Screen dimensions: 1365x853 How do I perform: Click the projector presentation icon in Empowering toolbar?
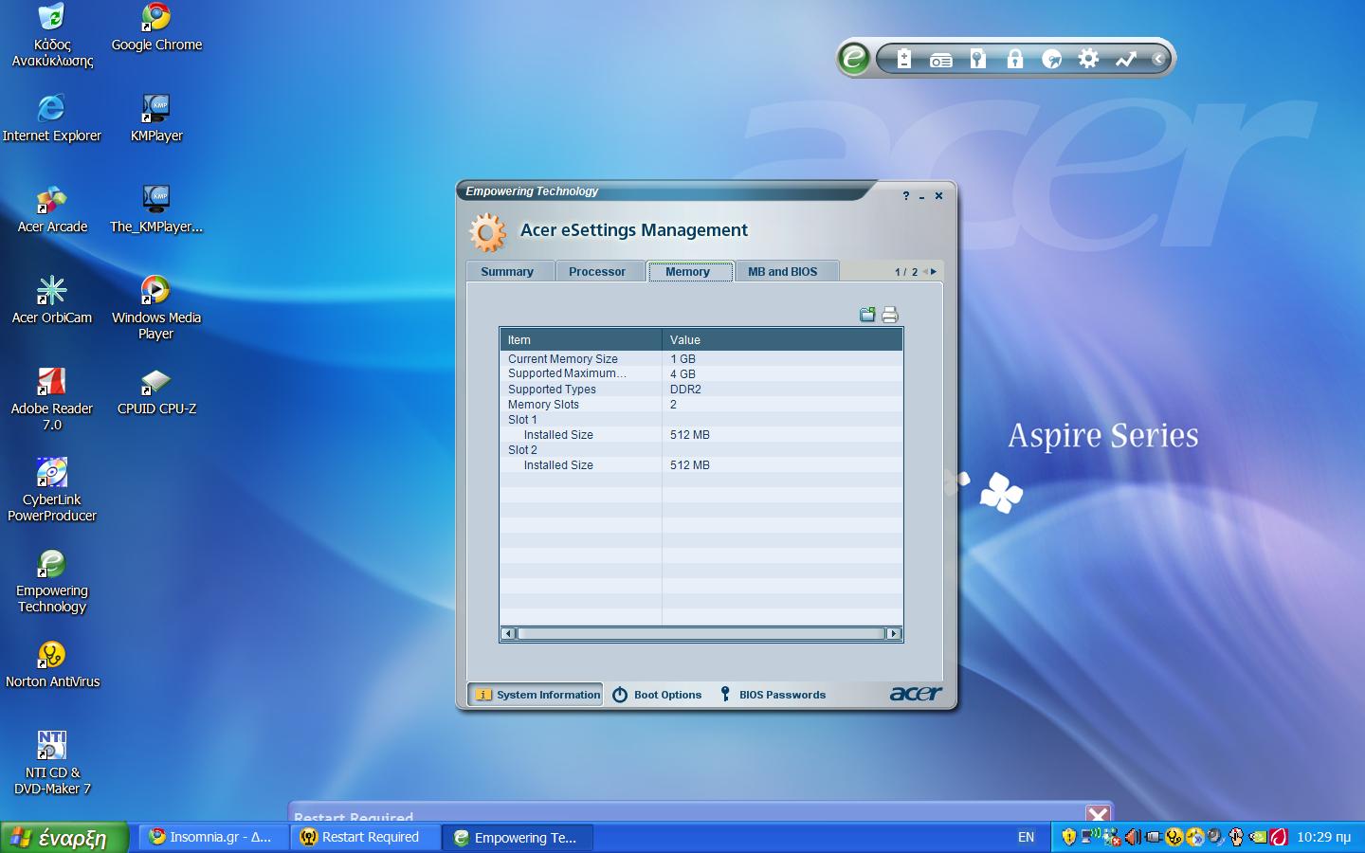tap(940, 60)
